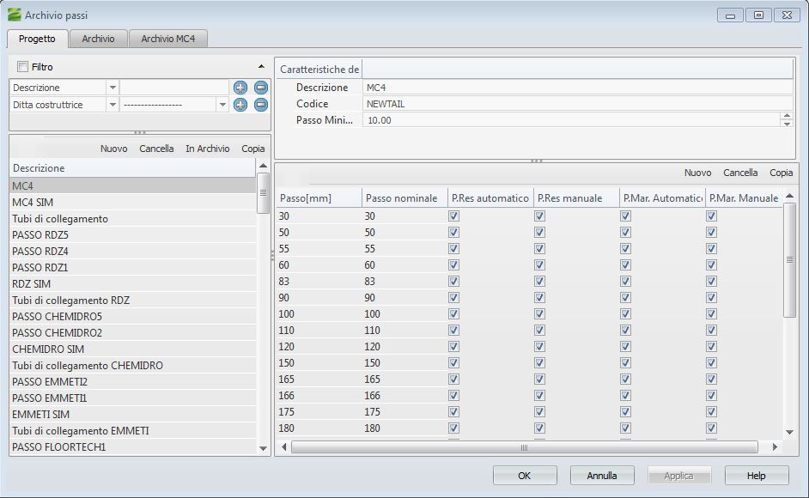Switch to the Archivio MC4 tab
This screenshot has height=498, width=809.
[x=168, y=39]
